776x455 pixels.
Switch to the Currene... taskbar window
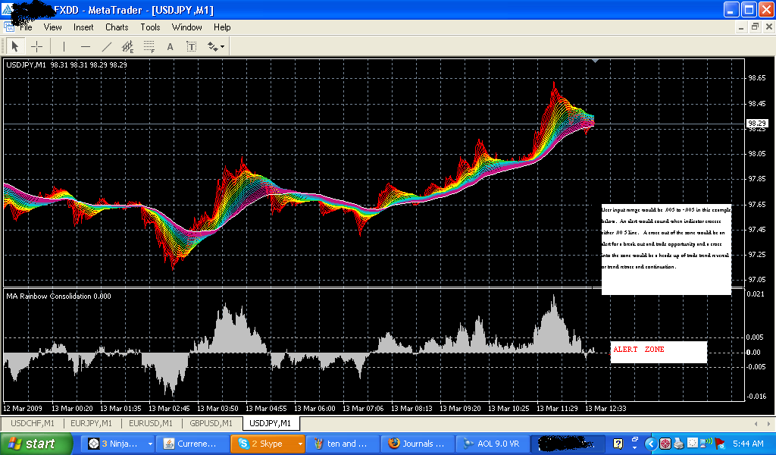point(192,444)
